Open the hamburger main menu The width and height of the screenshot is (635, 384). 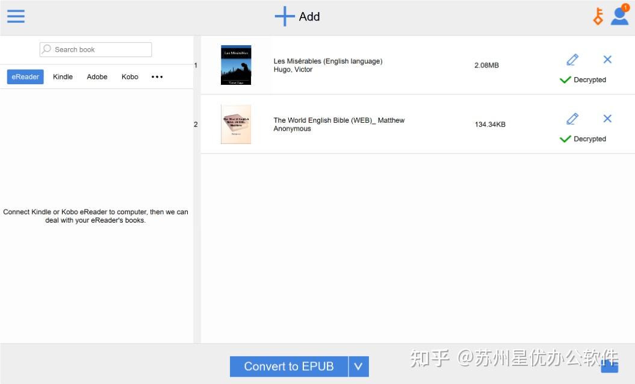pos(16,16)
